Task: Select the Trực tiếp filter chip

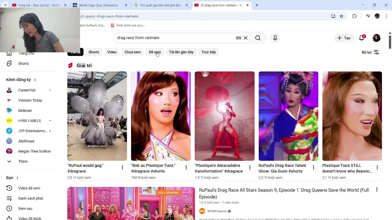Action: pos(209,52)
